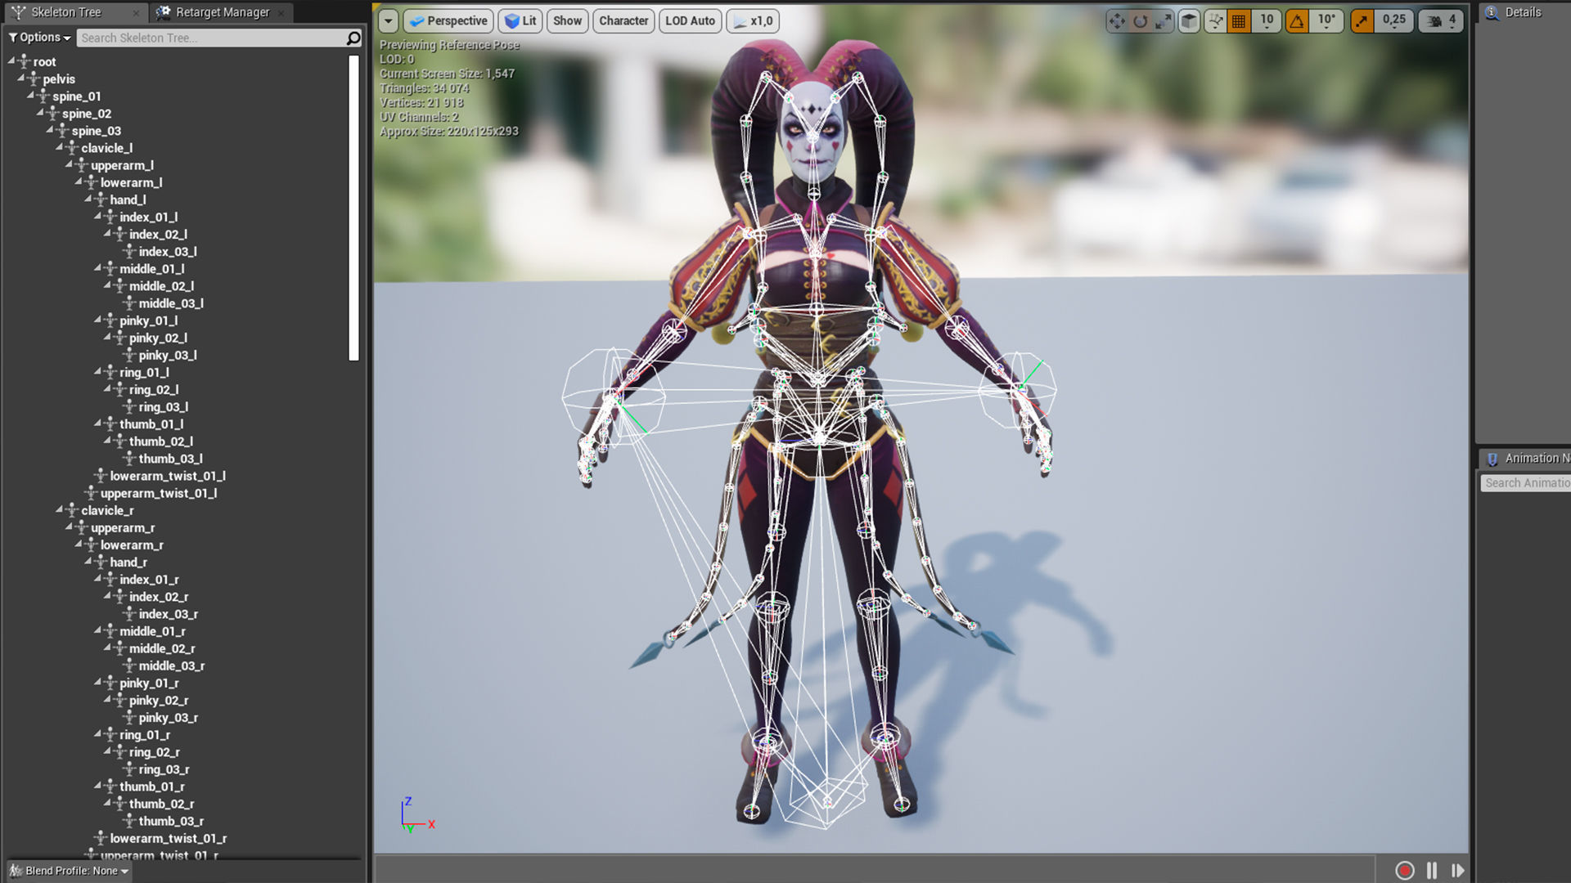Click the Show viewport button

tap(567, 21)
